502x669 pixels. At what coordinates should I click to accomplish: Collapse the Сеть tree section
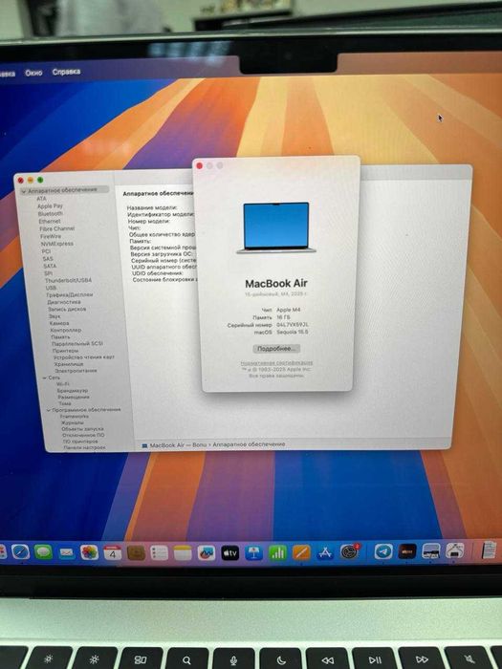44,378
